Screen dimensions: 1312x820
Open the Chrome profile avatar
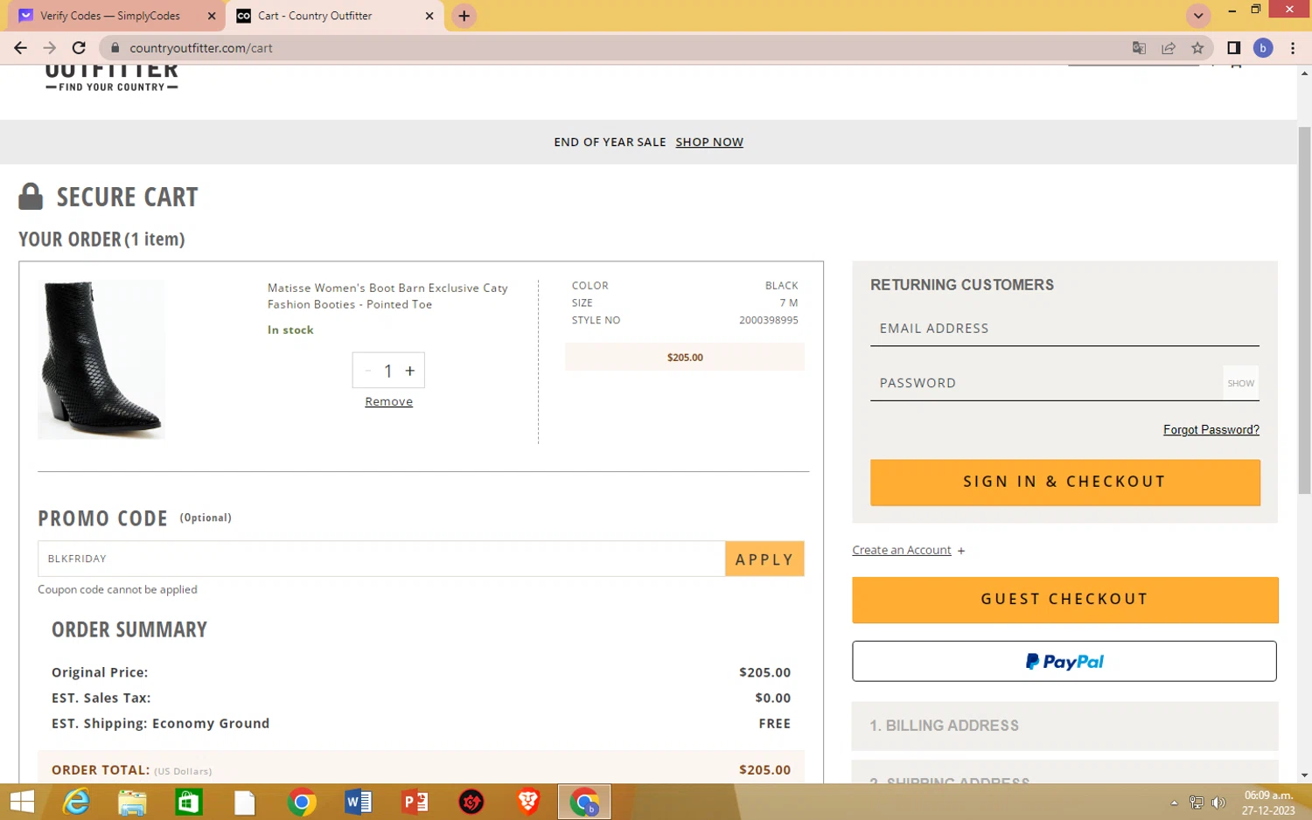click(1262, 48)
